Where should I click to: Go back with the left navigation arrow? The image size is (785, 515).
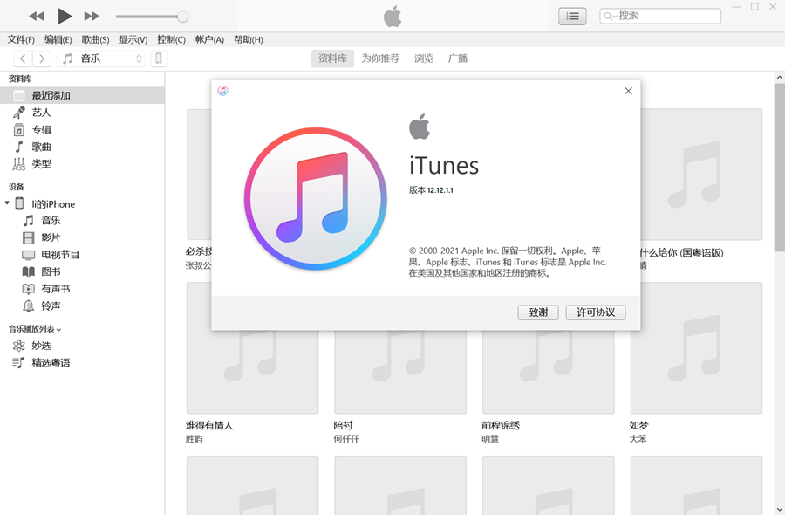[x=23, y=58]
